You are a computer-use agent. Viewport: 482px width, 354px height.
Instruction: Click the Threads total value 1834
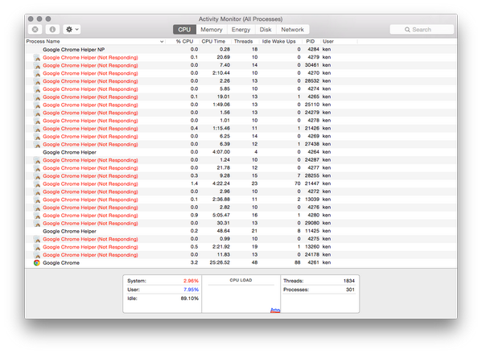tap(349, 281)
